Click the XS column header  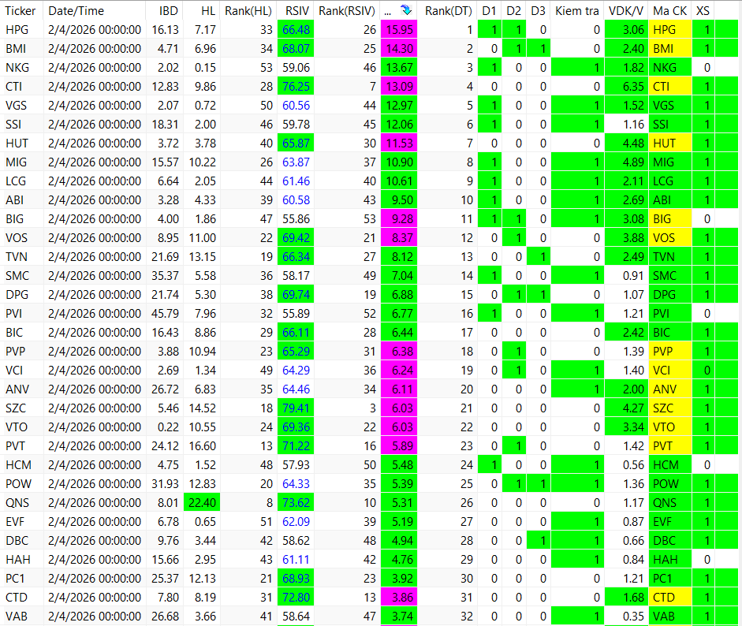click(703, 10)
